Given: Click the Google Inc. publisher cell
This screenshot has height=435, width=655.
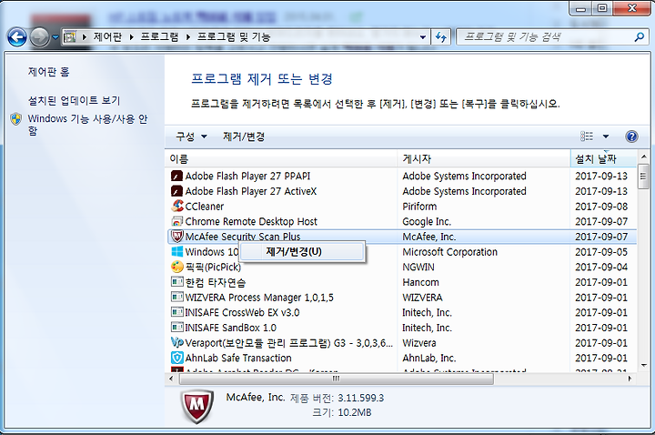Looking at the screenshot, I should tap(427, 221).
